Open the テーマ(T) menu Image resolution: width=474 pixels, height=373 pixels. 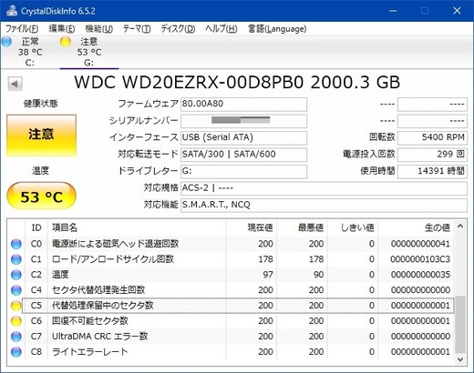[x=137, y=29]
